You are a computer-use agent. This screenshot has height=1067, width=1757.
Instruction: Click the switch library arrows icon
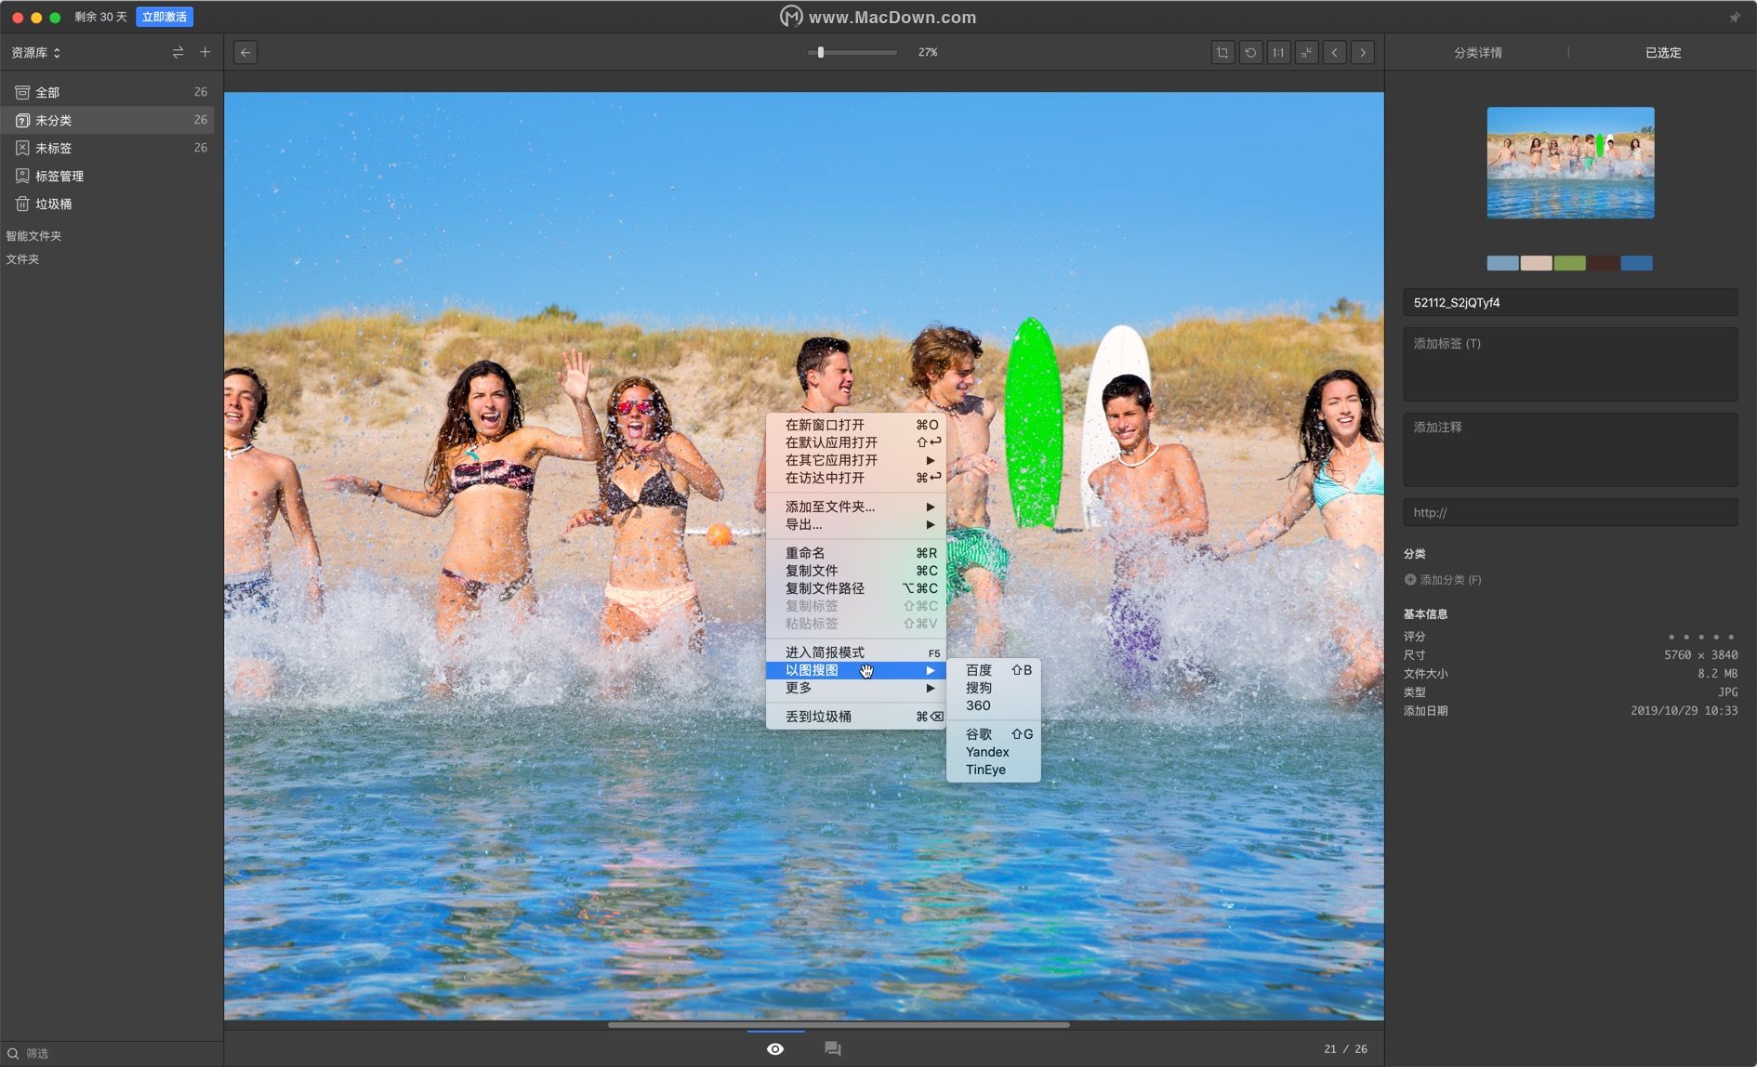[178, 52]
